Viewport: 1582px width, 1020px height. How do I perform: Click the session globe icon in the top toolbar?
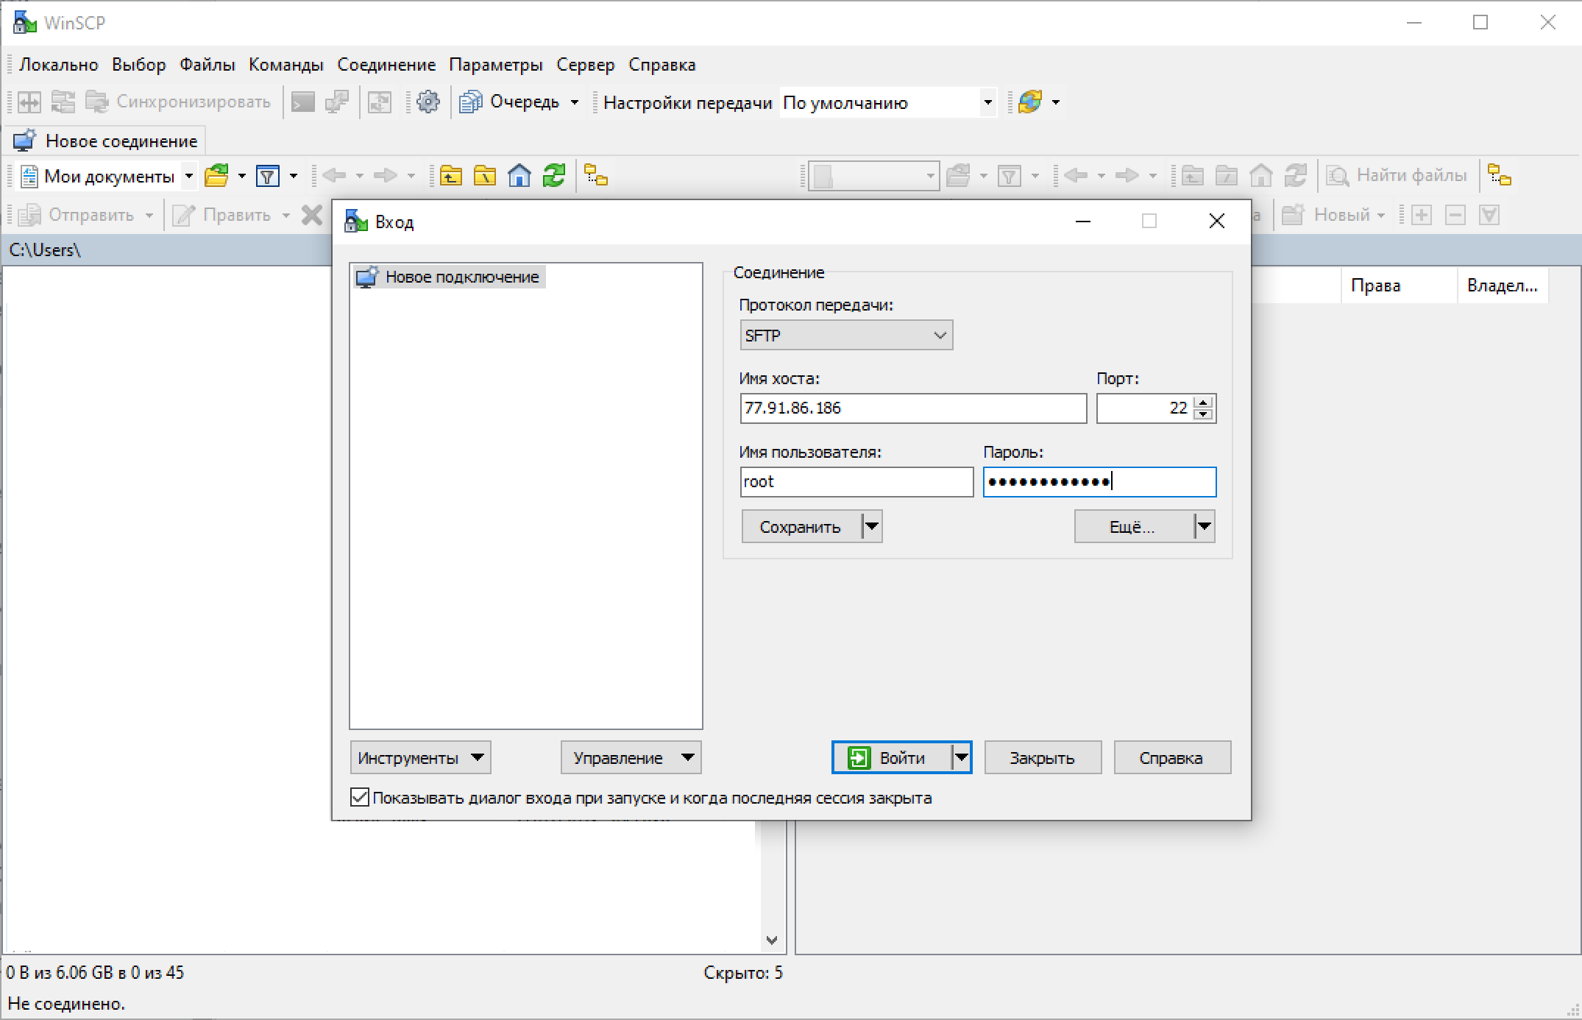(x=1030, y=102)
